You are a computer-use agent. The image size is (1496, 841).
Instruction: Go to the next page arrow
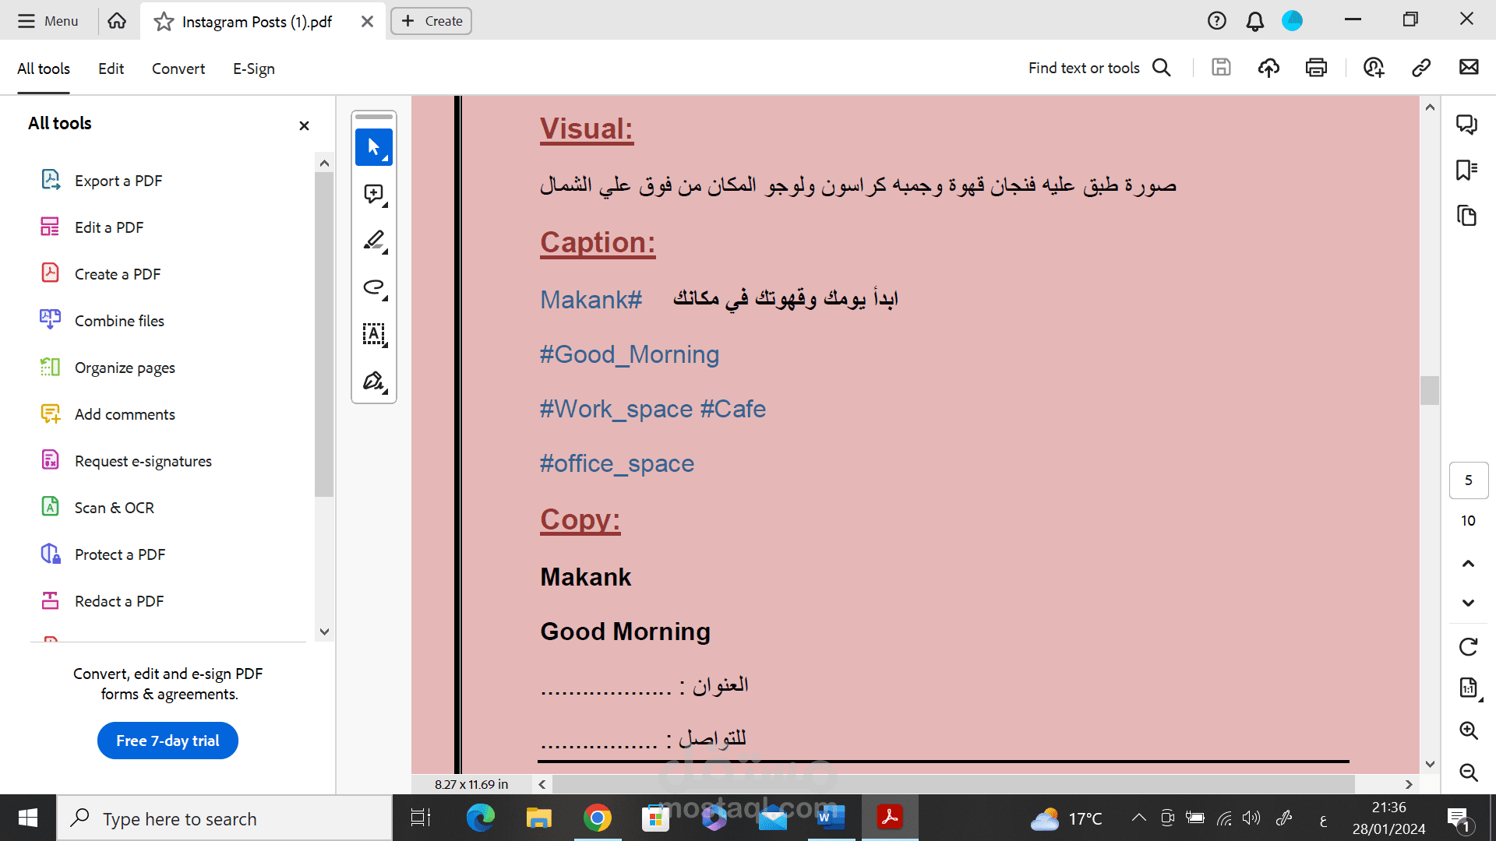pyautogui.click(x=1468, y=603)
